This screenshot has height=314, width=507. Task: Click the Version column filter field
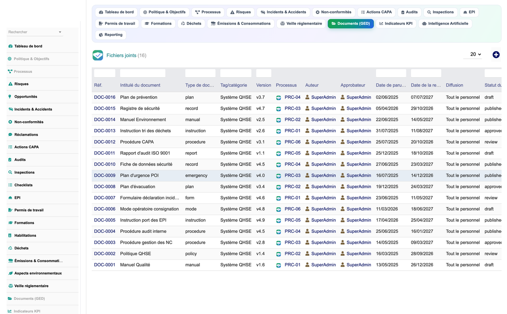point(264,73)
